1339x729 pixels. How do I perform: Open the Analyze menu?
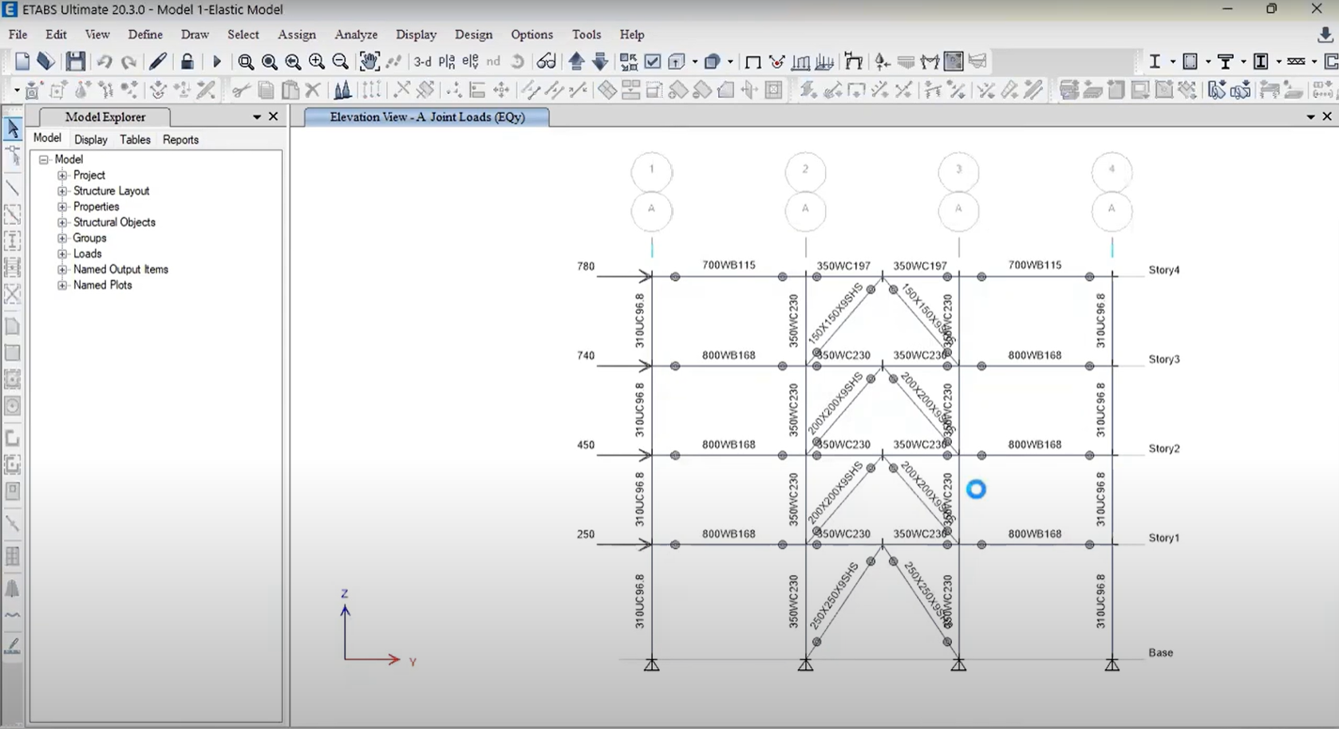click(356, 34)
